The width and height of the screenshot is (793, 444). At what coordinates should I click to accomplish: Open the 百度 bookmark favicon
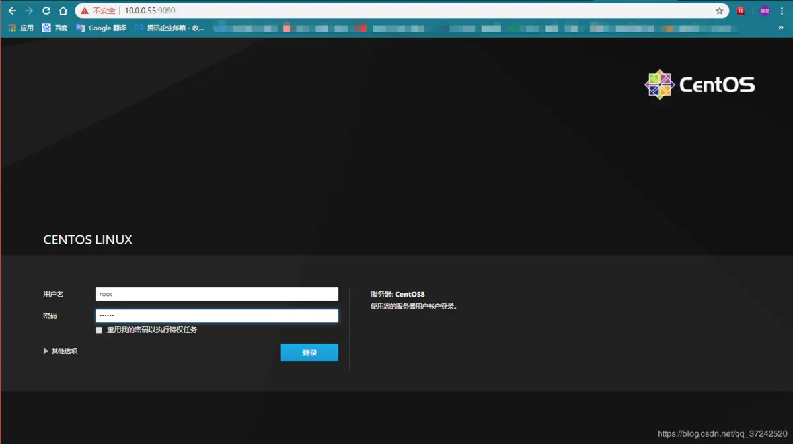pos(45,28)
